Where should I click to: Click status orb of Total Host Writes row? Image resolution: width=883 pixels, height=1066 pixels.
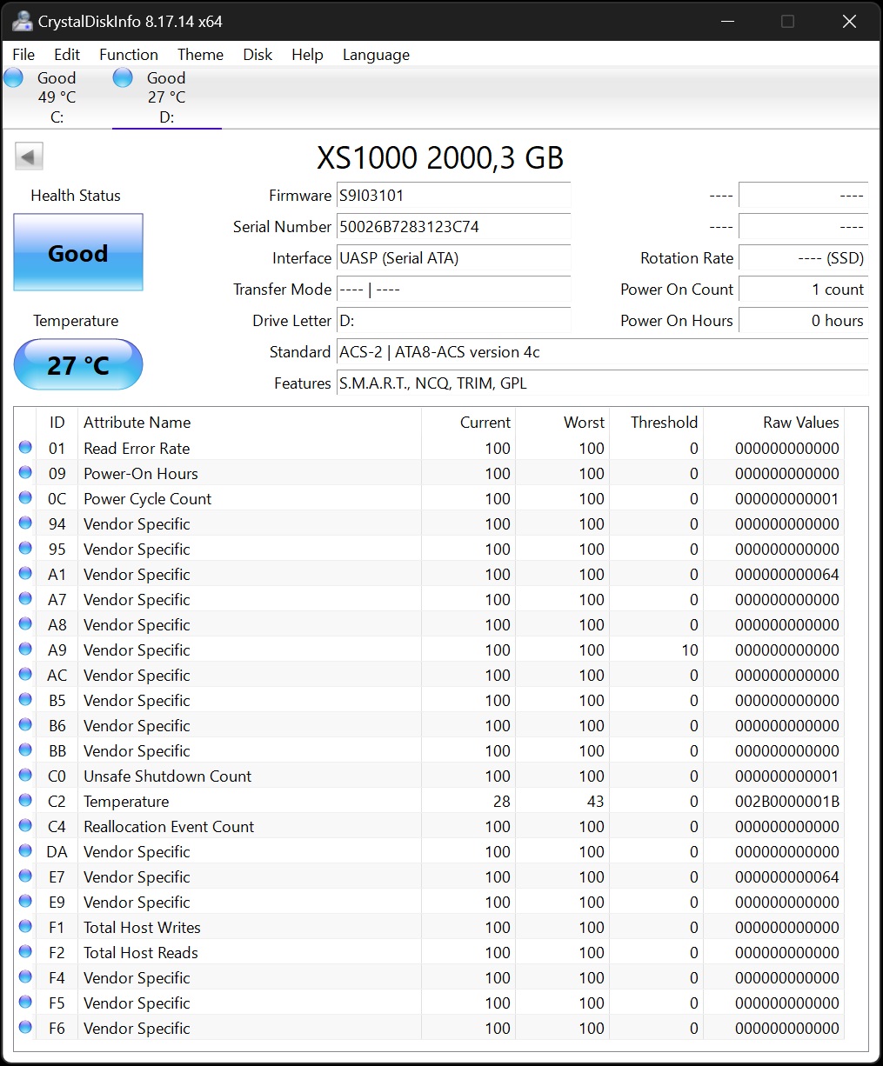point(25,927)
